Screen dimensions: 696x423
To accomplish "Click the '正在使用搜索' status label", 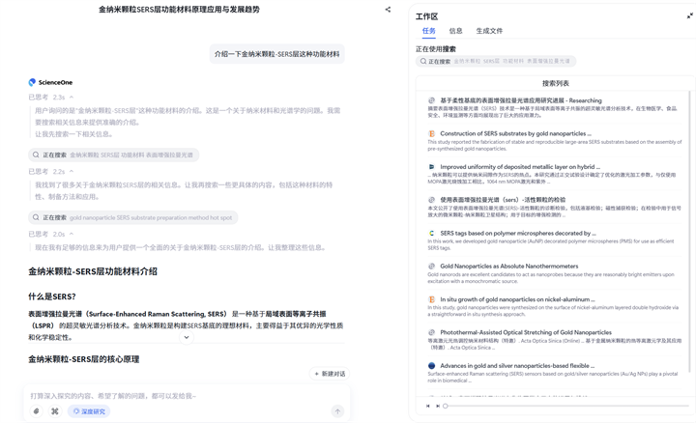I will [x=435, y=49].
